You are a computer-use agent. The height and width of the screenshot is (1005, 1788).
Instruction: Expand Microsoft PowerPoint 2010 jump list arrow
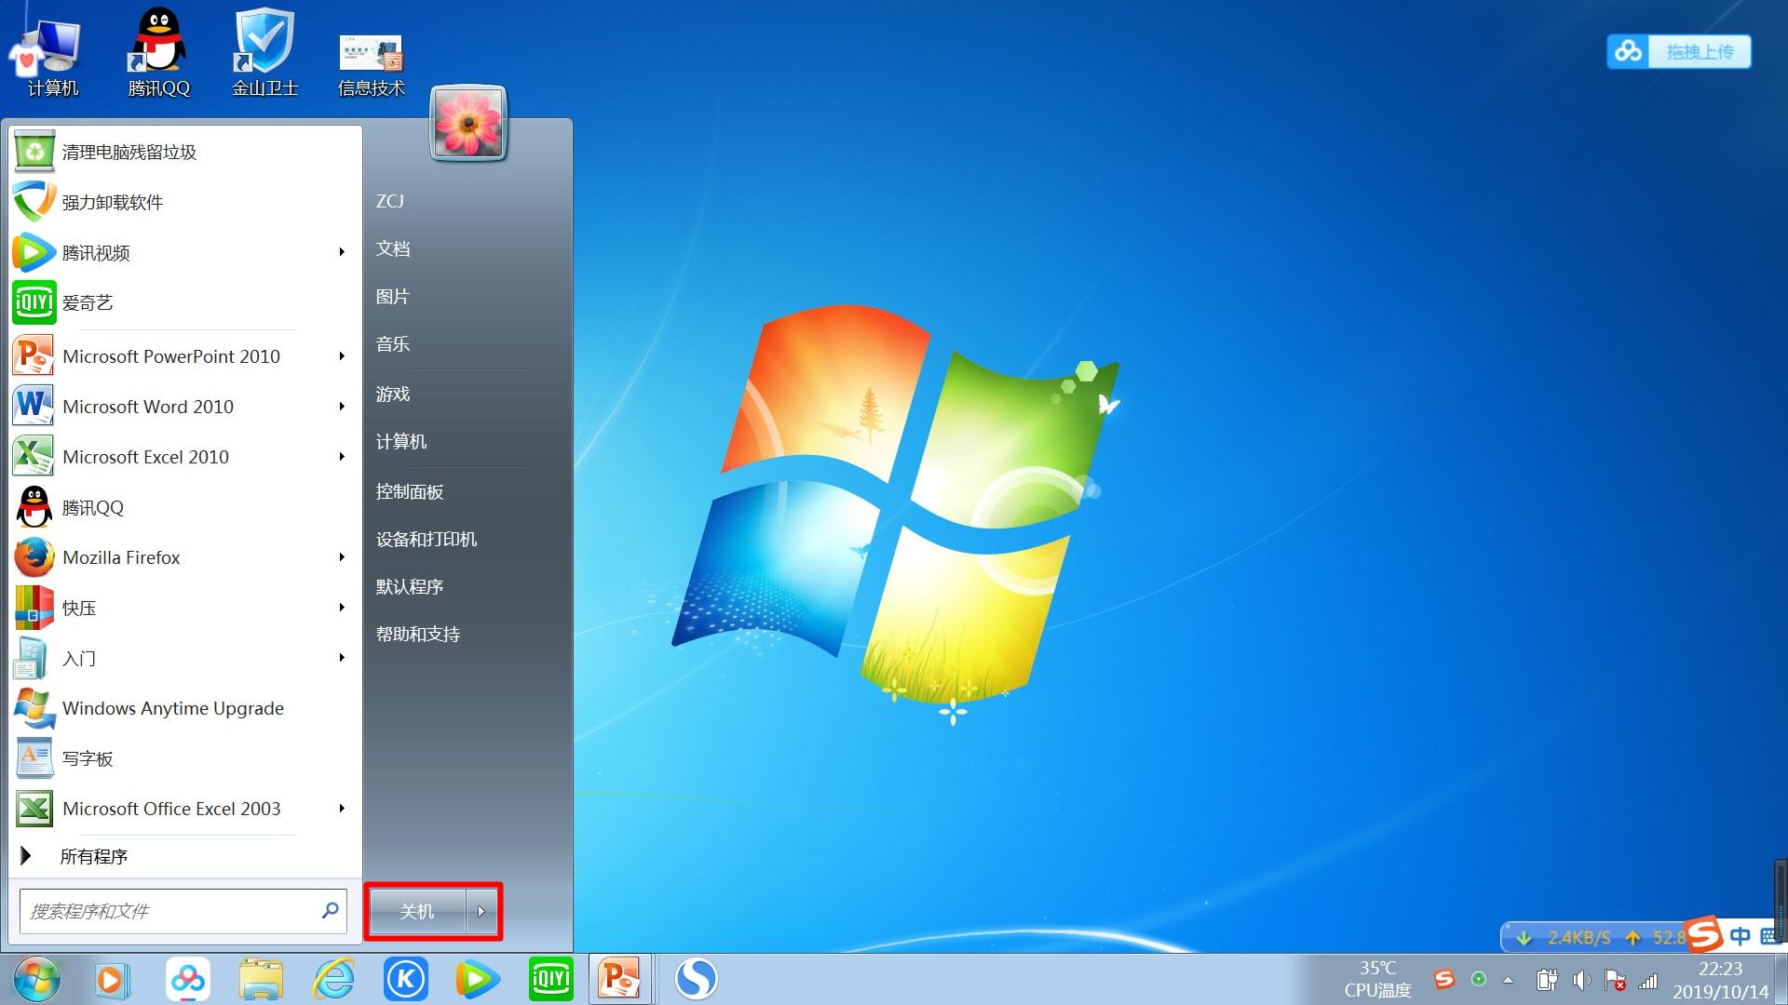point(343,356)
